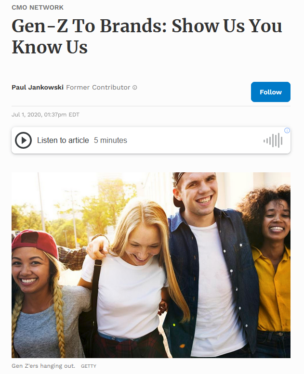Follow author using the blue Follow button

271,92
